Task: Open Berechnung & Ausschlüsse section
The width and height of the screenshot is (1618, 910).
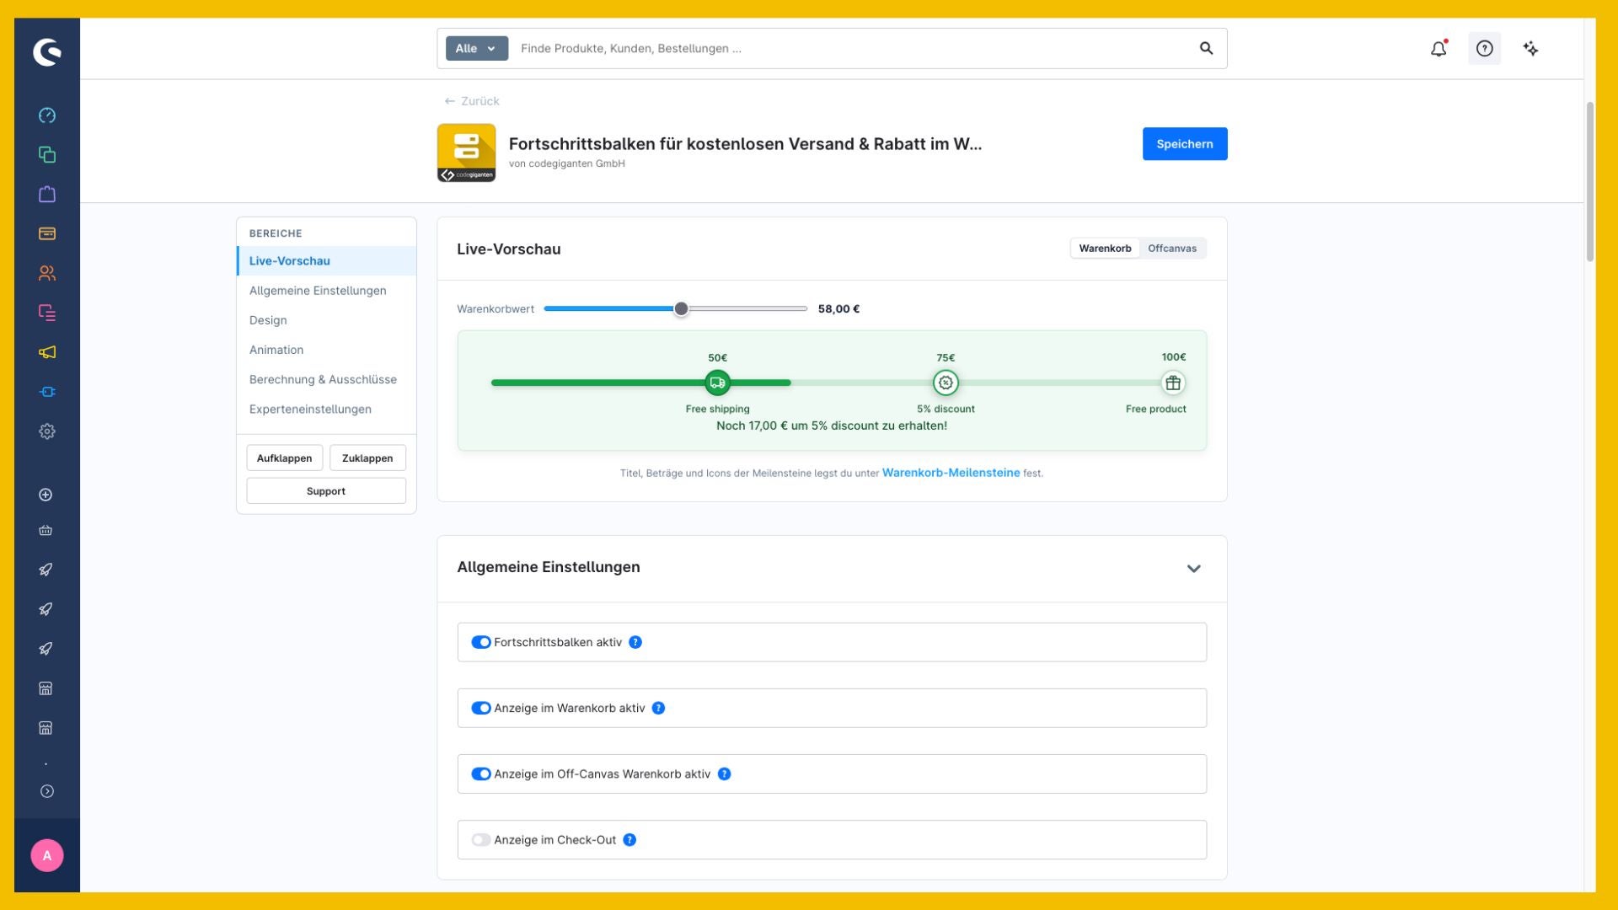Action: [x=326, y=379]
